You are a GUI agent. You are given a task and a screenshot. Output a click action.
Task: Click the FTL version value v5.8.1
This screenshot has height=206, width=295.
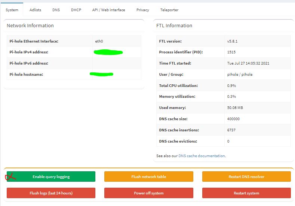[232, 41]
